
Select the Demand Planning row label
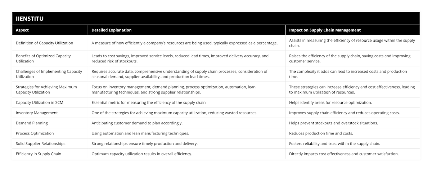pyautogui.click(x=32, y=123)
